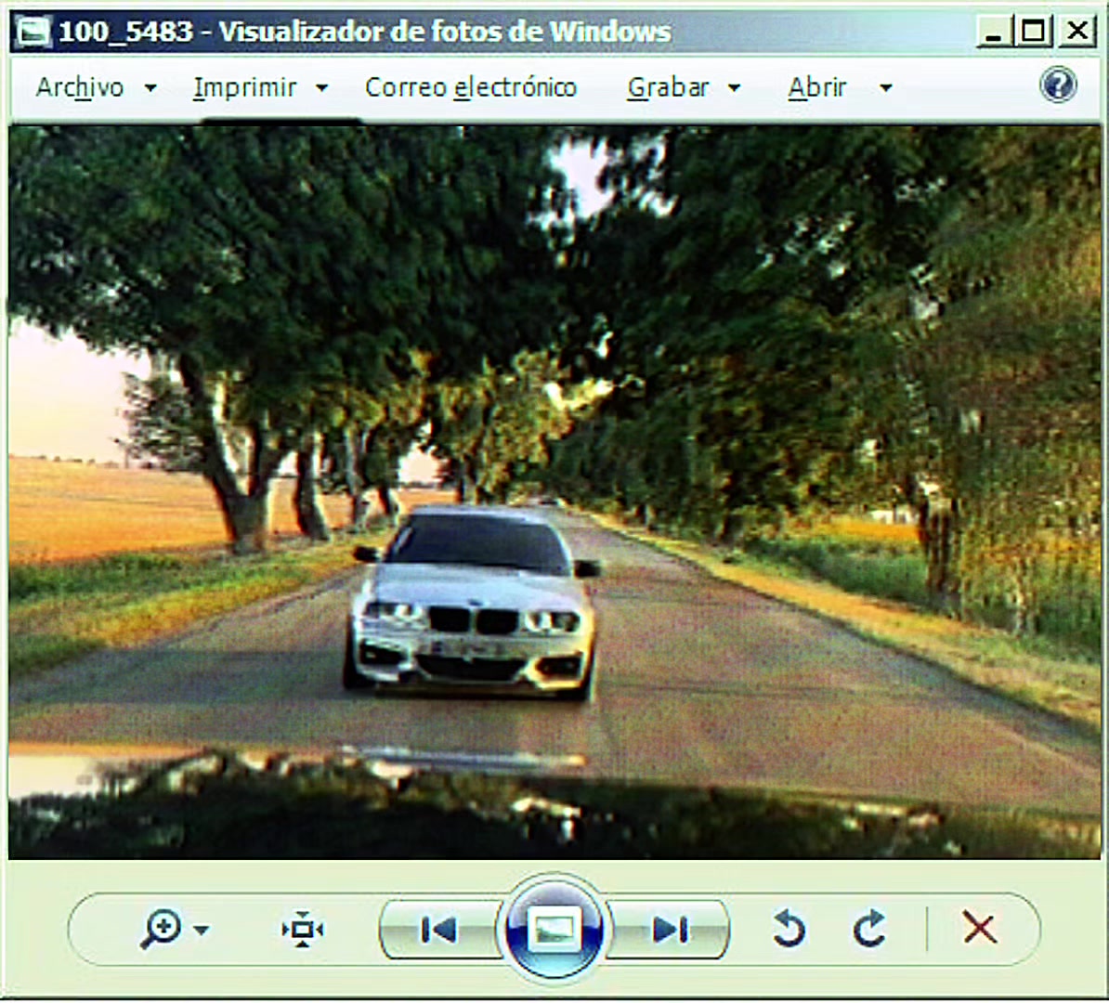Open the Archivo menu

(80, 87)
